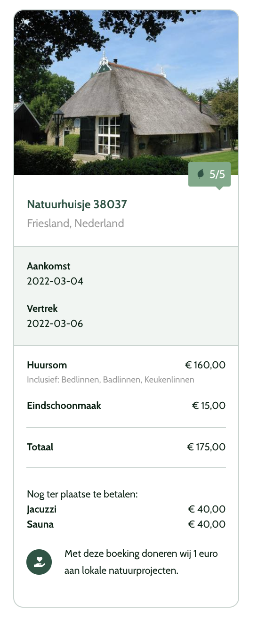Click the Totaal label
Image resolution: width=258 pixels, height=619 pixels.
click(40, 447)
